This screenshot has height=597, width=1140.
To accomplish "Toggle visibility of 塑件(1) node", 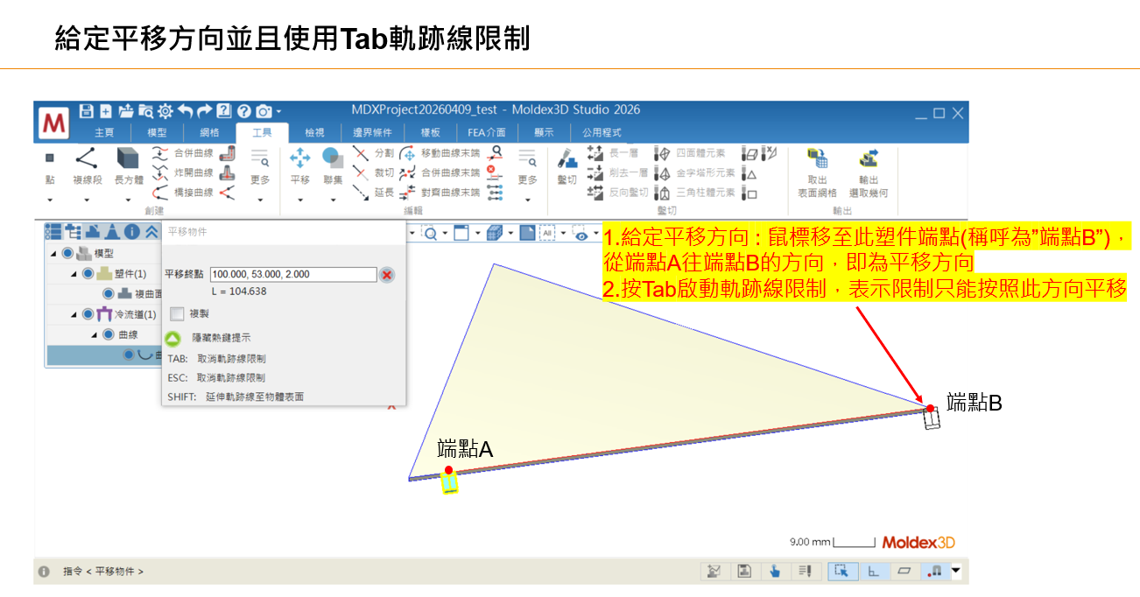I will click(87, 274).
